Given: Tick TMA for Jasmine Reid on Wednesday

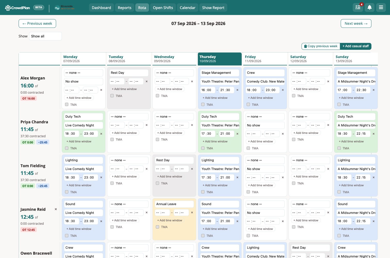Looking at the screenshot, I should [x=158, y=227].
